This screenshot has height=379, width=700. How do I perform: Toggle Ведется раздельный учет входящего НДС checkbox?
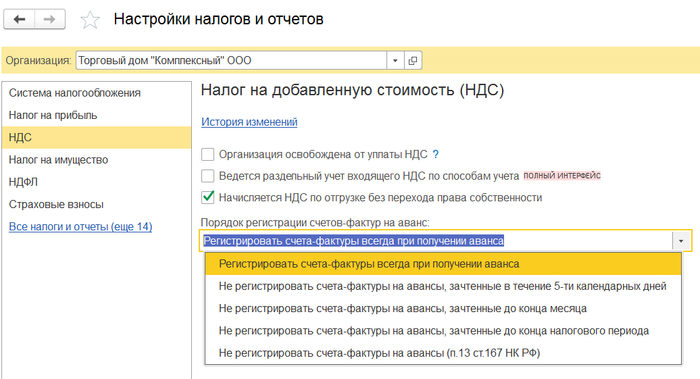(208, 176)
